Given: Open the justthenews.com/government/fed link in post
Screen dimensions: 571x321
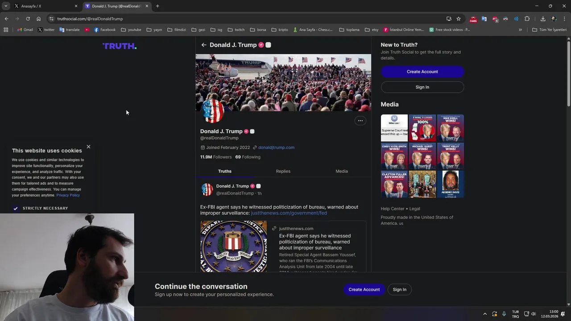Looking at the screenshot, I should [289, 213].
